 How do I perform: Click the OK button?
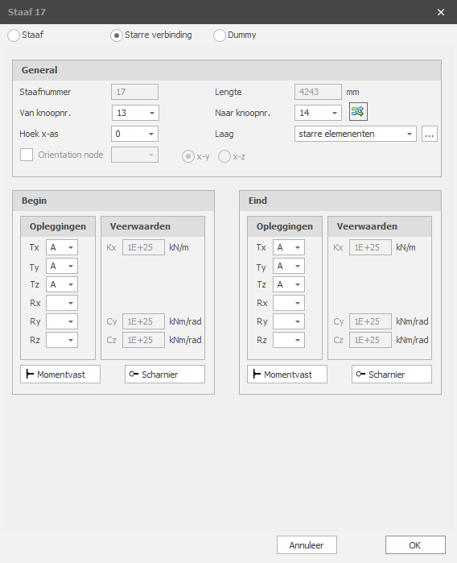coord(415,545)
